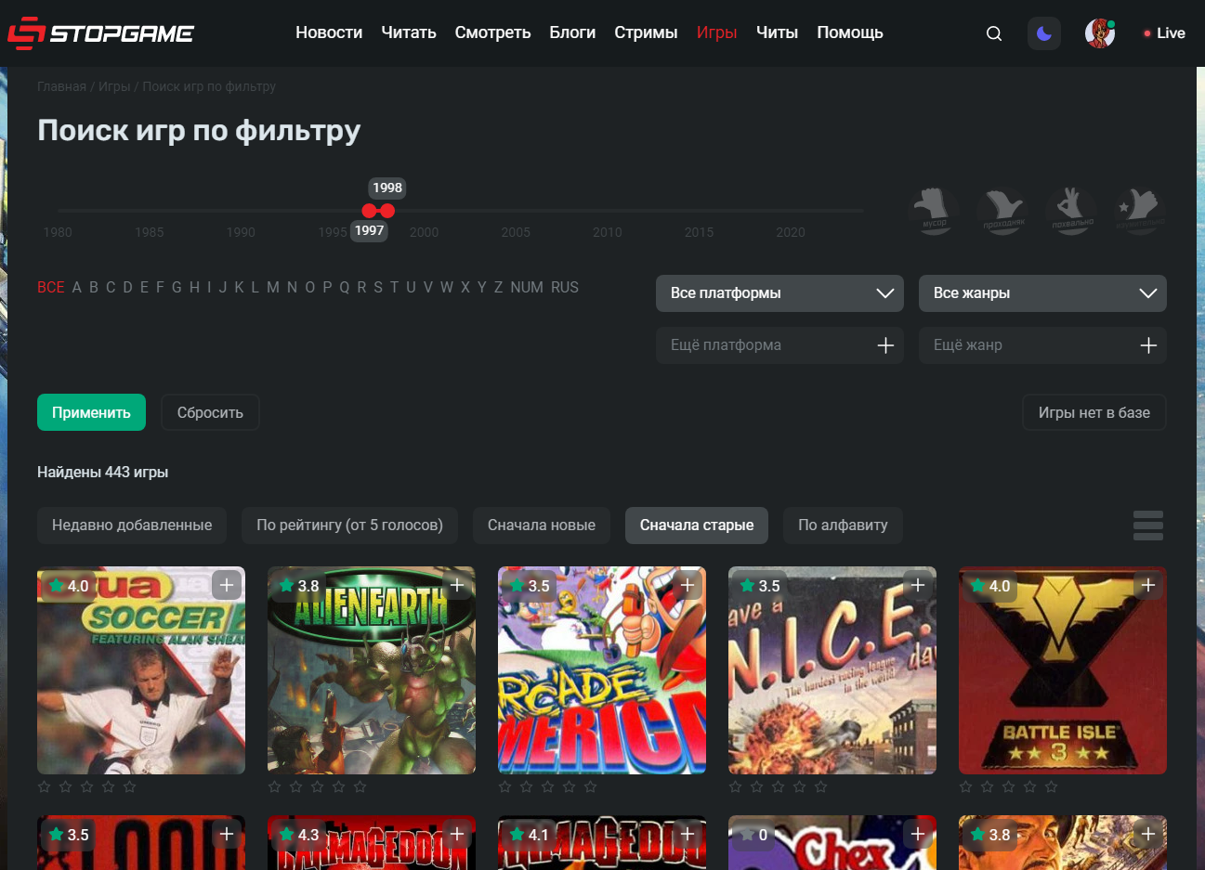Open Battle Isle 3 game cover
Image resolution: width=1205 pixels, height=870 pixels.
(x=1063, y=670)
